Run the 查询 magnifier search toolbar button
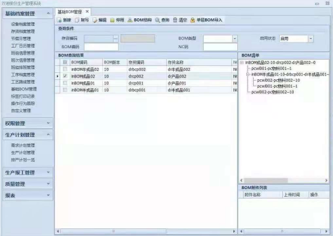 pos(162,20)
